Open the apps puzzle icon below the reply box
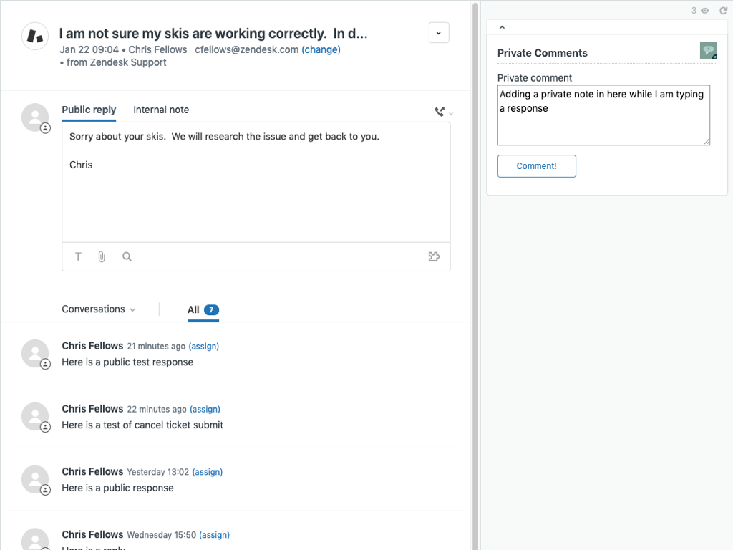The height and width of the screenshot is (550, 733). [x=434, y=256]
